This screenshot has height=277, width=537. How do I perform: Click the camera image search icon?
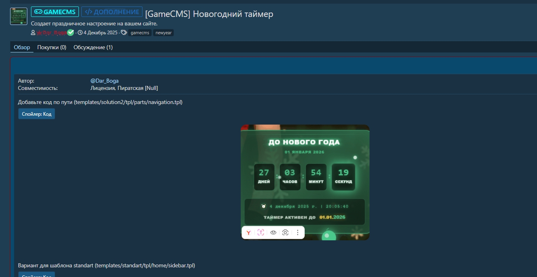[x=285, y=233]
